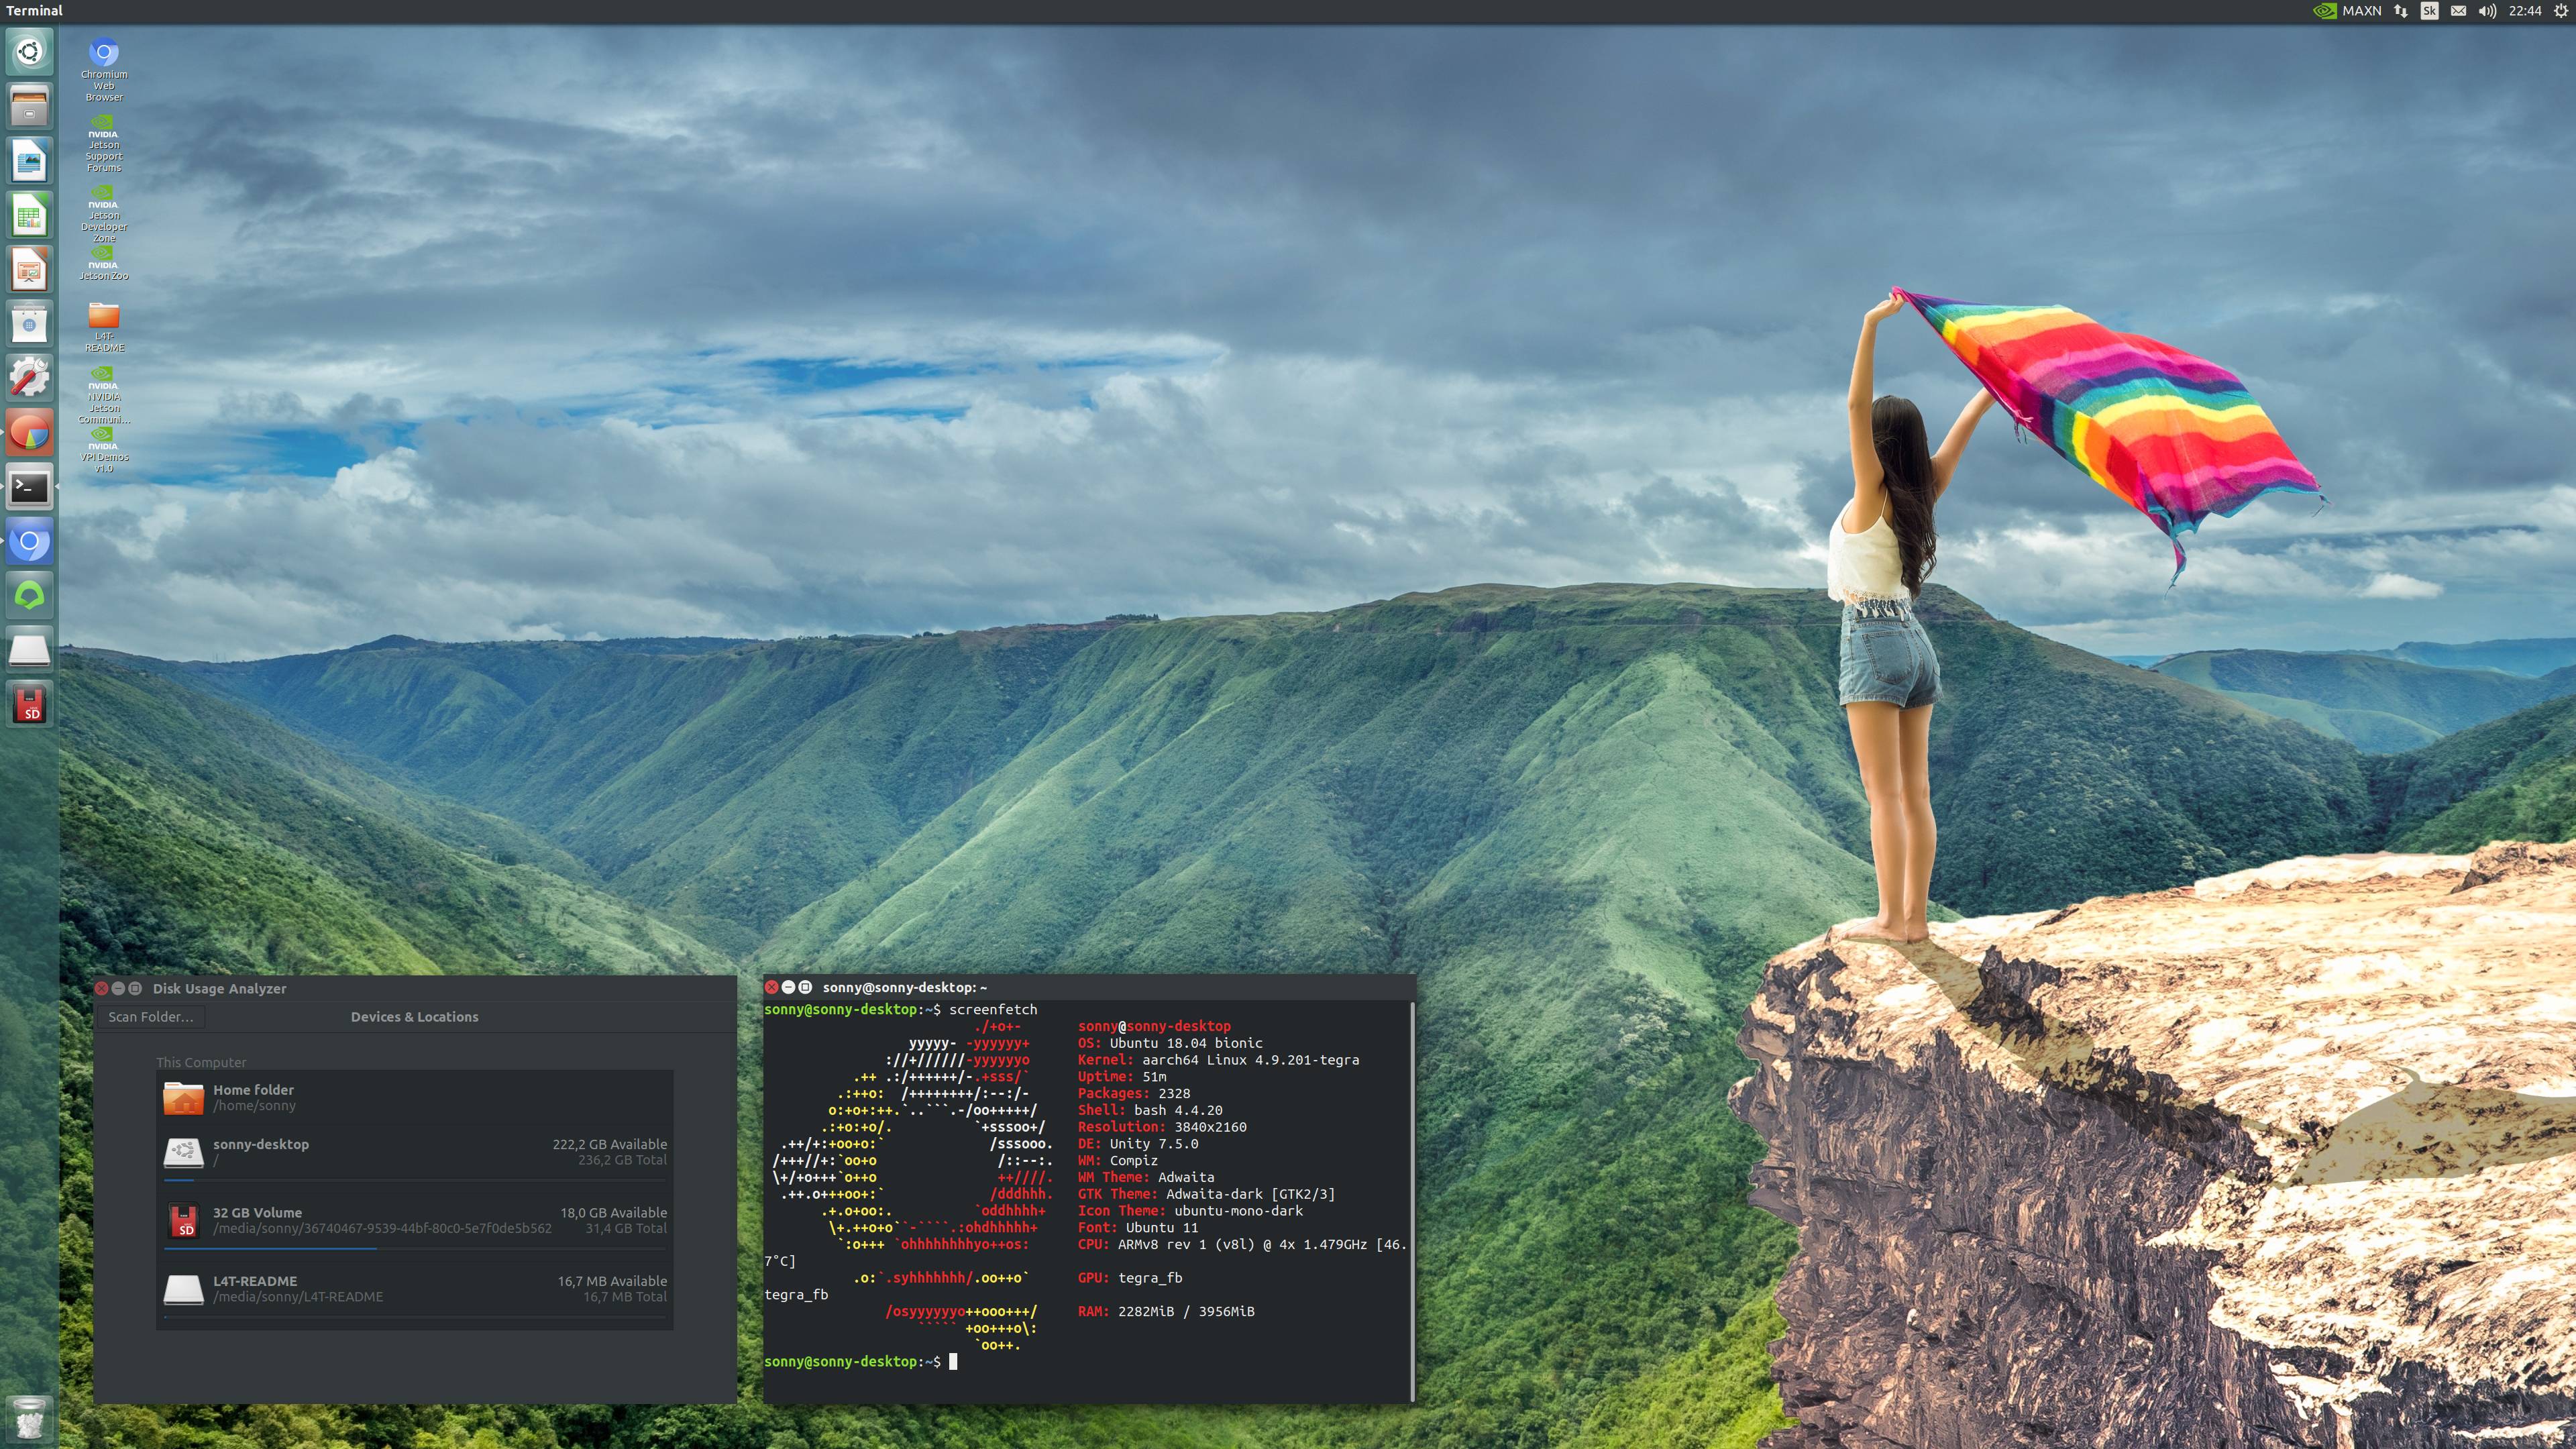Viewport: 2576px width, 1449px height.
Task: Open the 22:44 clock calendar
Action: click(x=2525, y=11)
